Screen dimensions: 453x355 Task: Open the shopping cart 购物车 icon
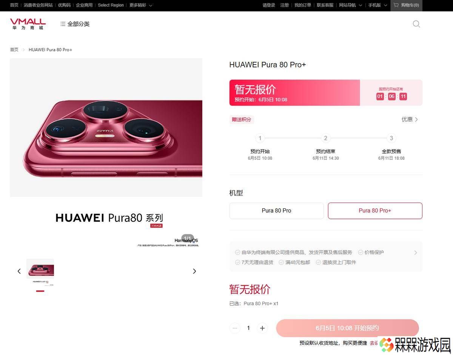point(396,5)
